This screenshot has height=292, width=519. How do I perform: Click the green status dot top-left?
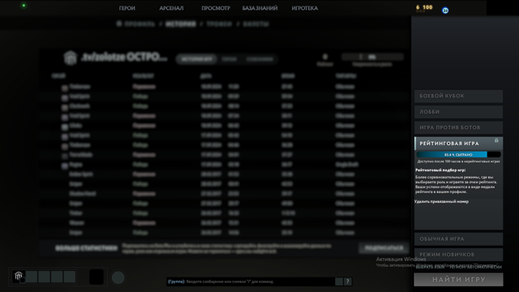pyautogui.click(x=24, y=6)
